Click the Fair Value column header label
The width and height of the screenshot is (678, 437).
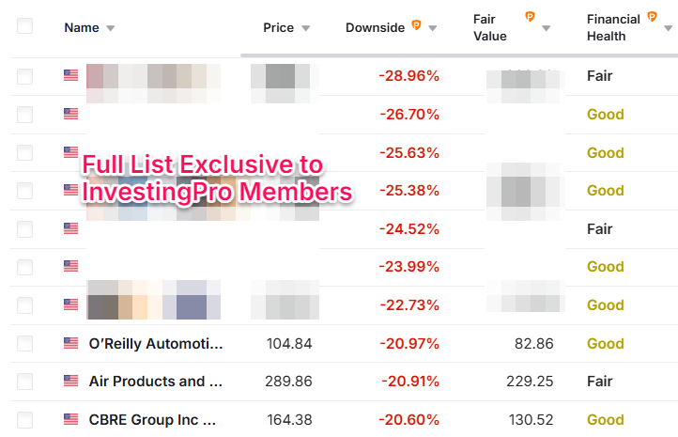pyautogui.click(x=490, y=27)
